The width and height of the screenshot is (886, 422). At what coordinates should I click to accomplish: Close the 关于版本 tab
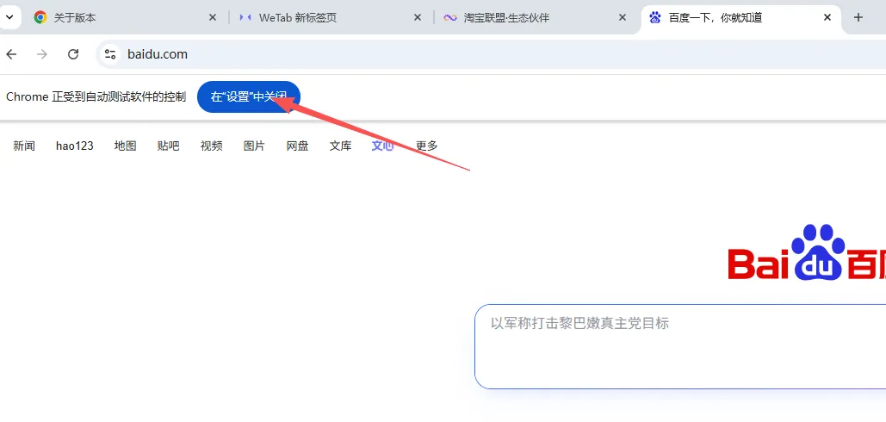pos(213,17)
